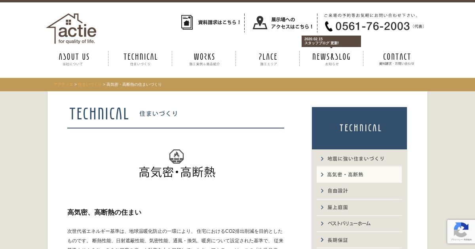Select ベストバリューホーム in the sidebar
The height and width of the screenshot is (249, 475).
coord(359,224)
